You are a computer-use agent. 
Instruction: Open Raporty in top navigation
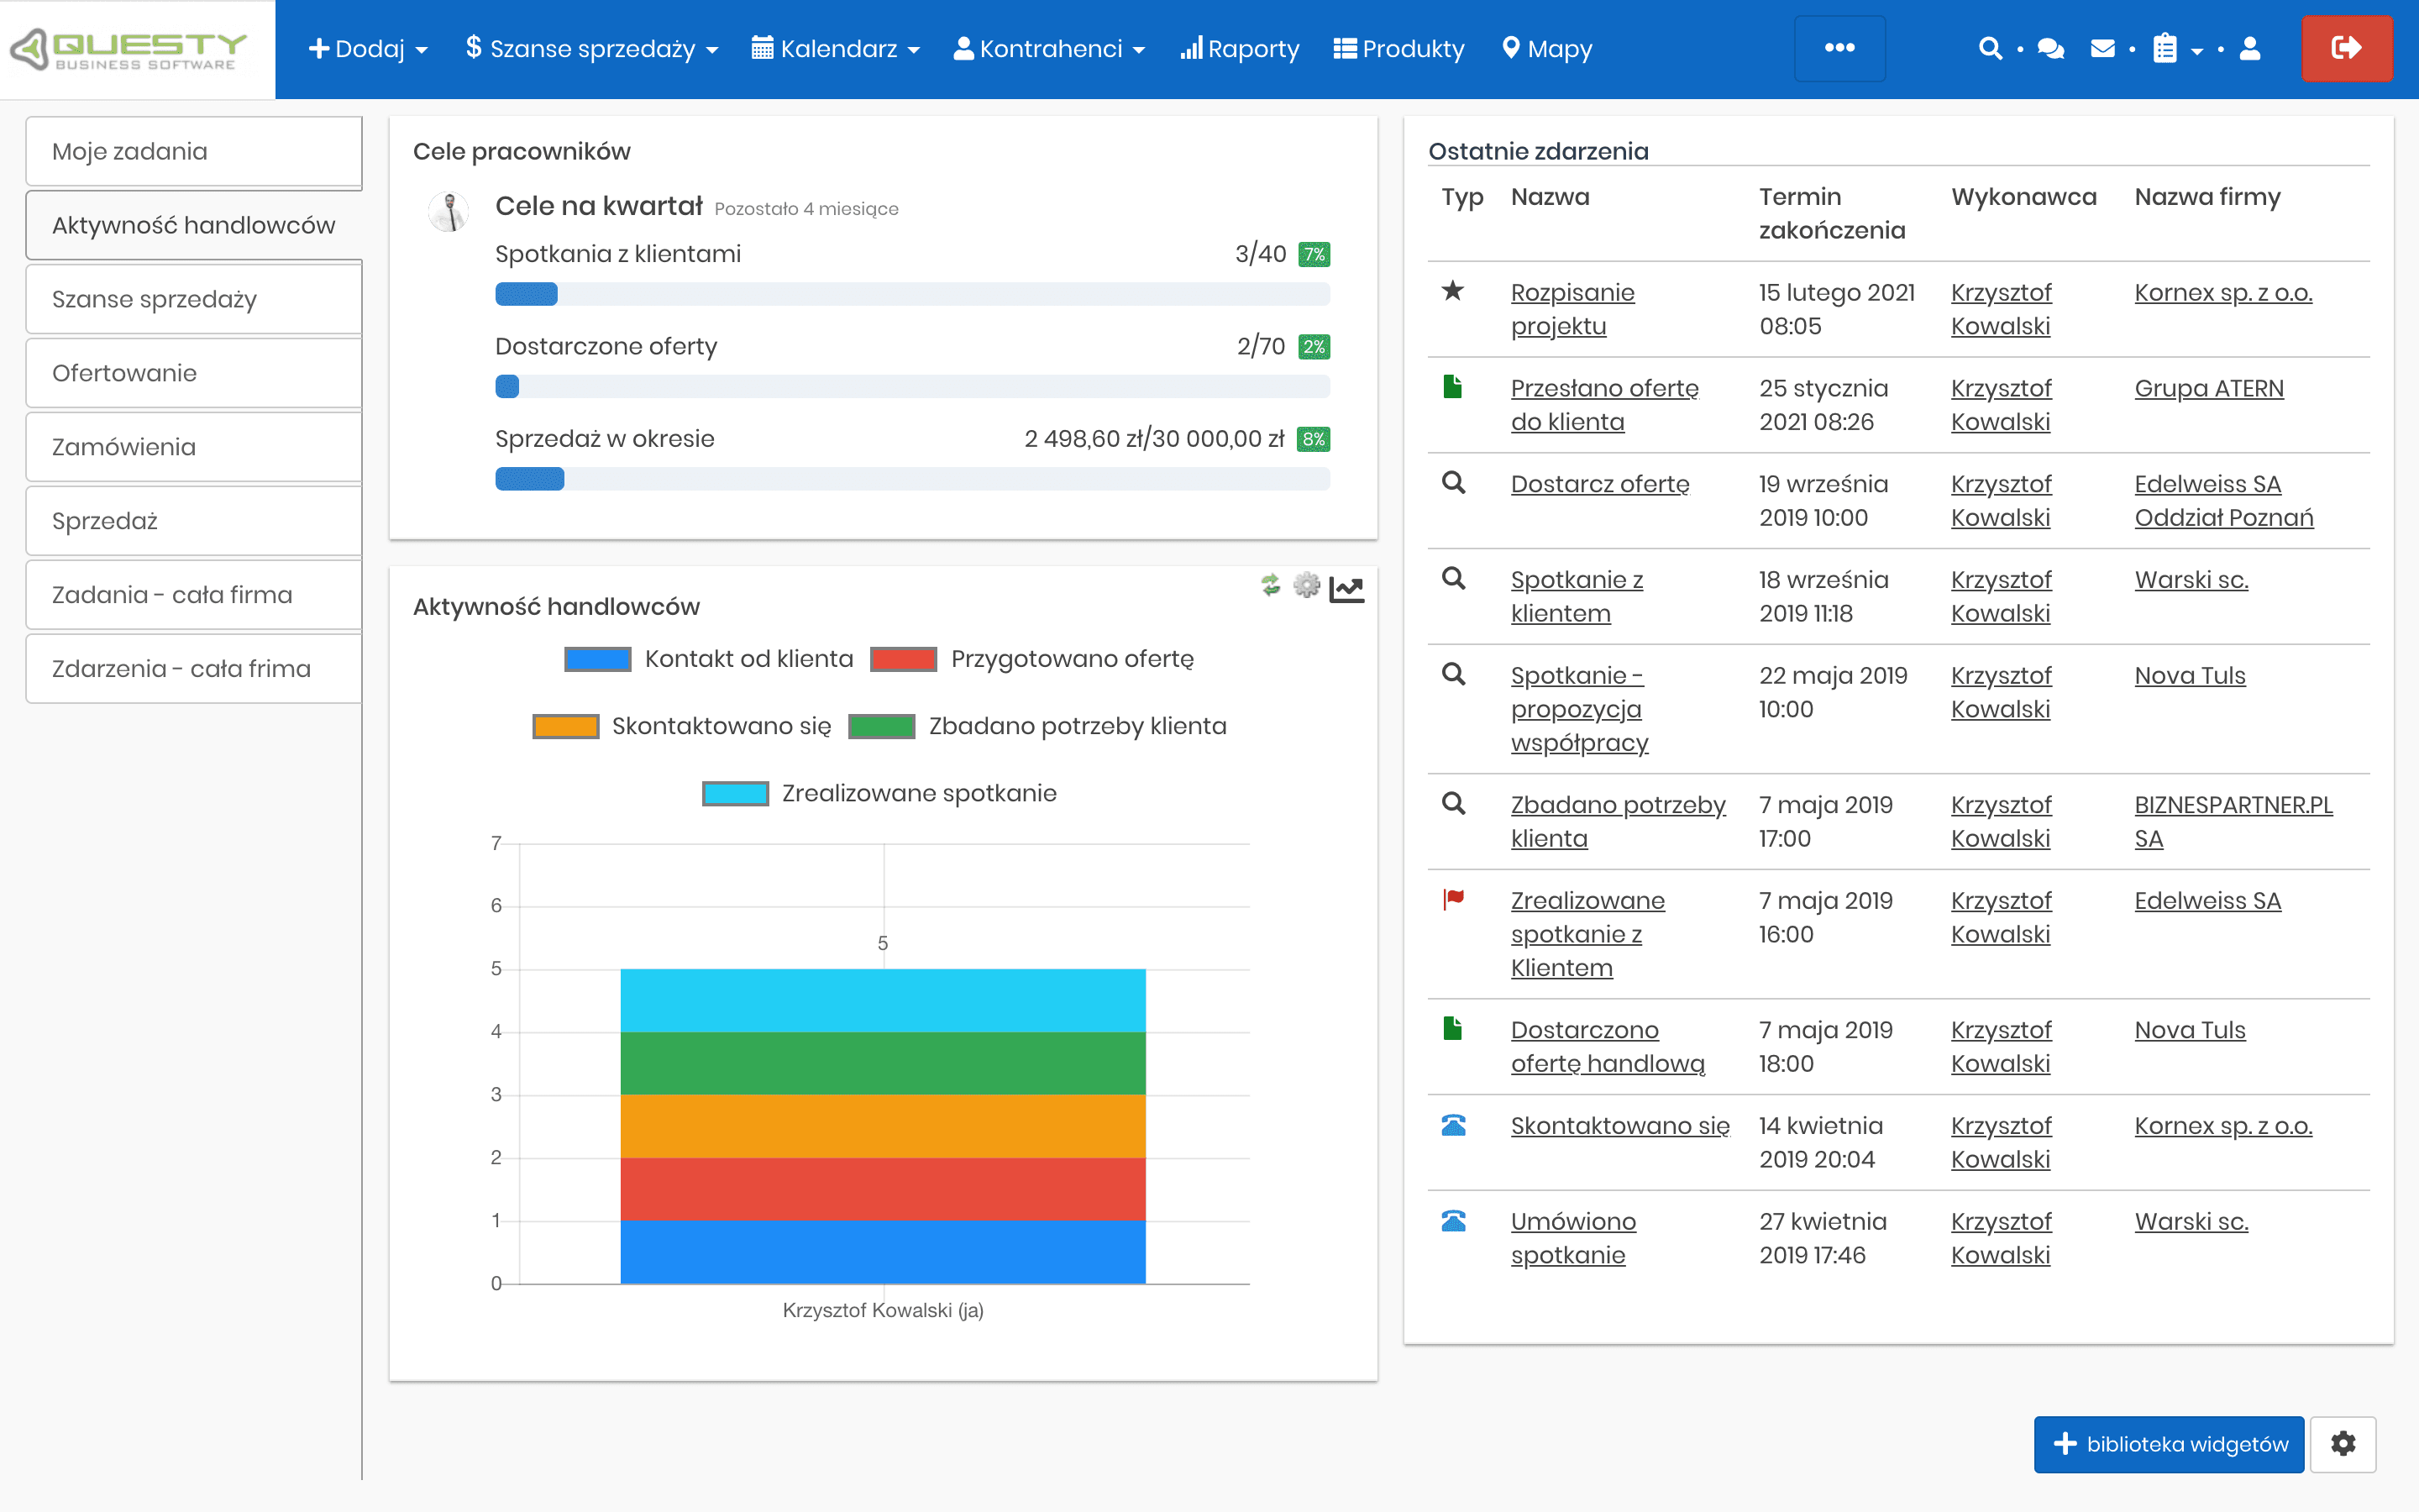1240,48
